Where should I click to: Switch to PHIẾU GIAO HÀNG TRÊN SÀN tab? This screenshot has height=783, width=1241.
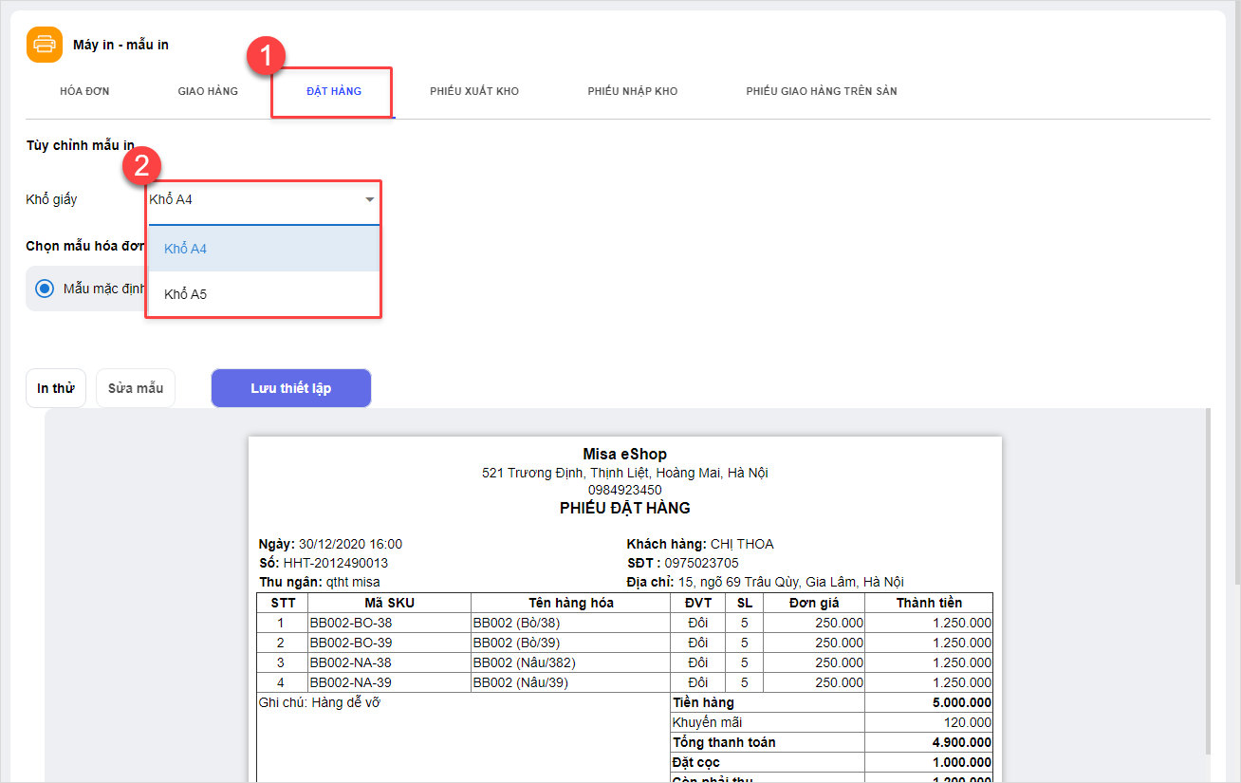[822, 91]
